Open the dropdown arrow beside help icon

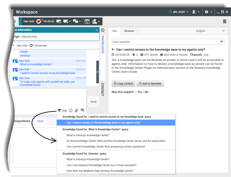[211, 12]
